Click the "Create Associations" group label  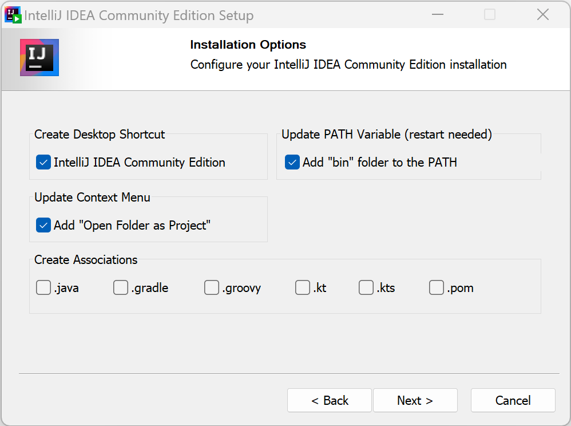click(86, 260)
